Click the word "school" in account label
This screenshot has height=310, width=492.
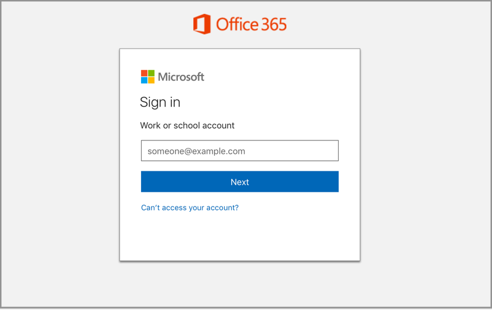pos(187,125)
